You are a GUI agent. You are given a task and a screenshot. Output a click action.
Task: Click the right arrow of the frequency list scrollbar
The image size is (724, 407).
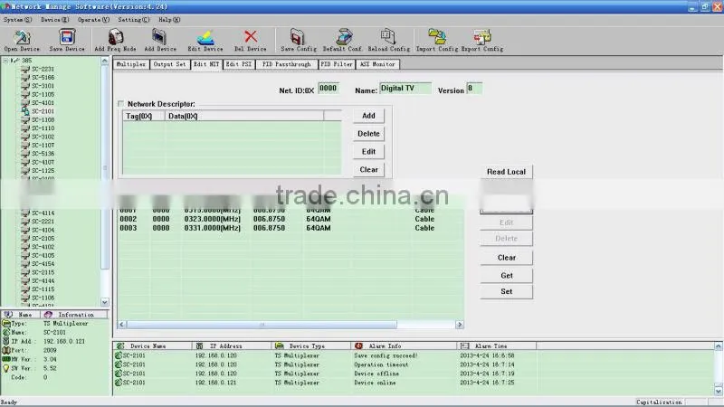(x=460, y=325)
